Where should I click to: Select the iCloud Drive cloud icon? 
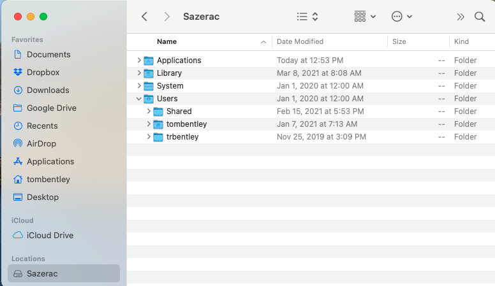pos(18,236)
